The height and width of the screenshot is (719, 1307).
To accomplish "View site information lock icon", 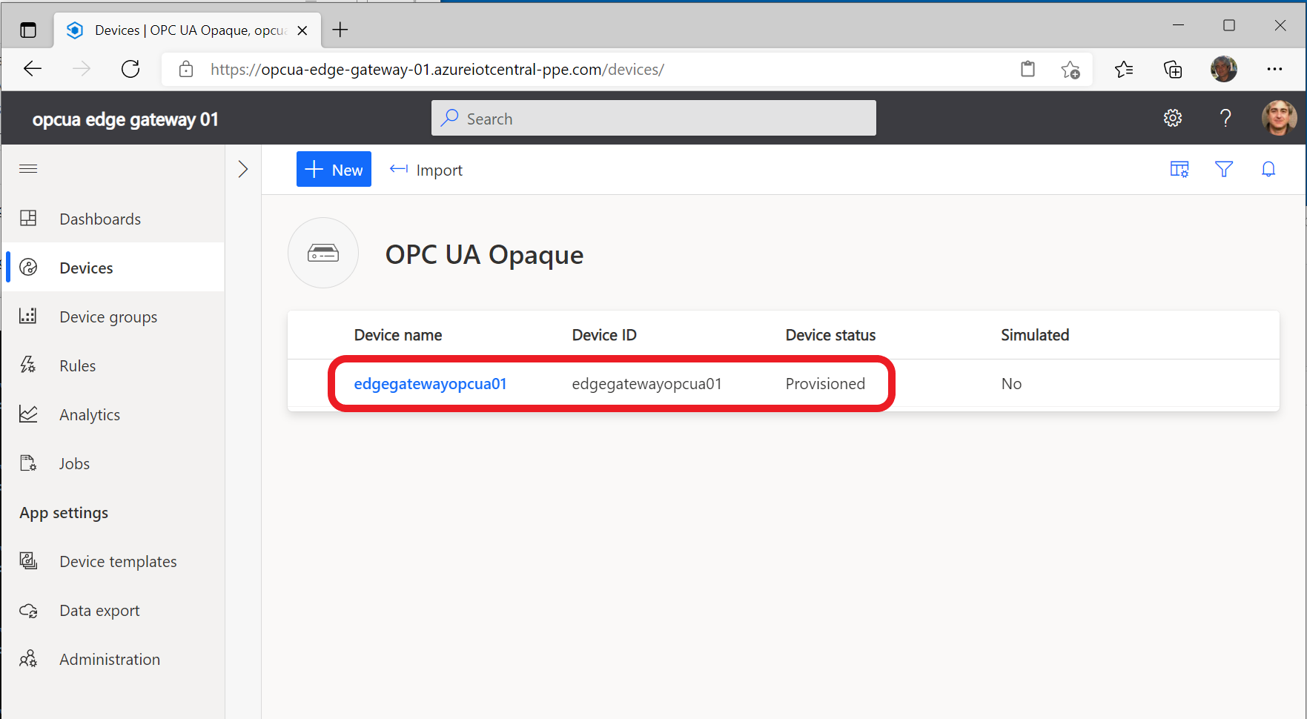I will click(186, 69).
